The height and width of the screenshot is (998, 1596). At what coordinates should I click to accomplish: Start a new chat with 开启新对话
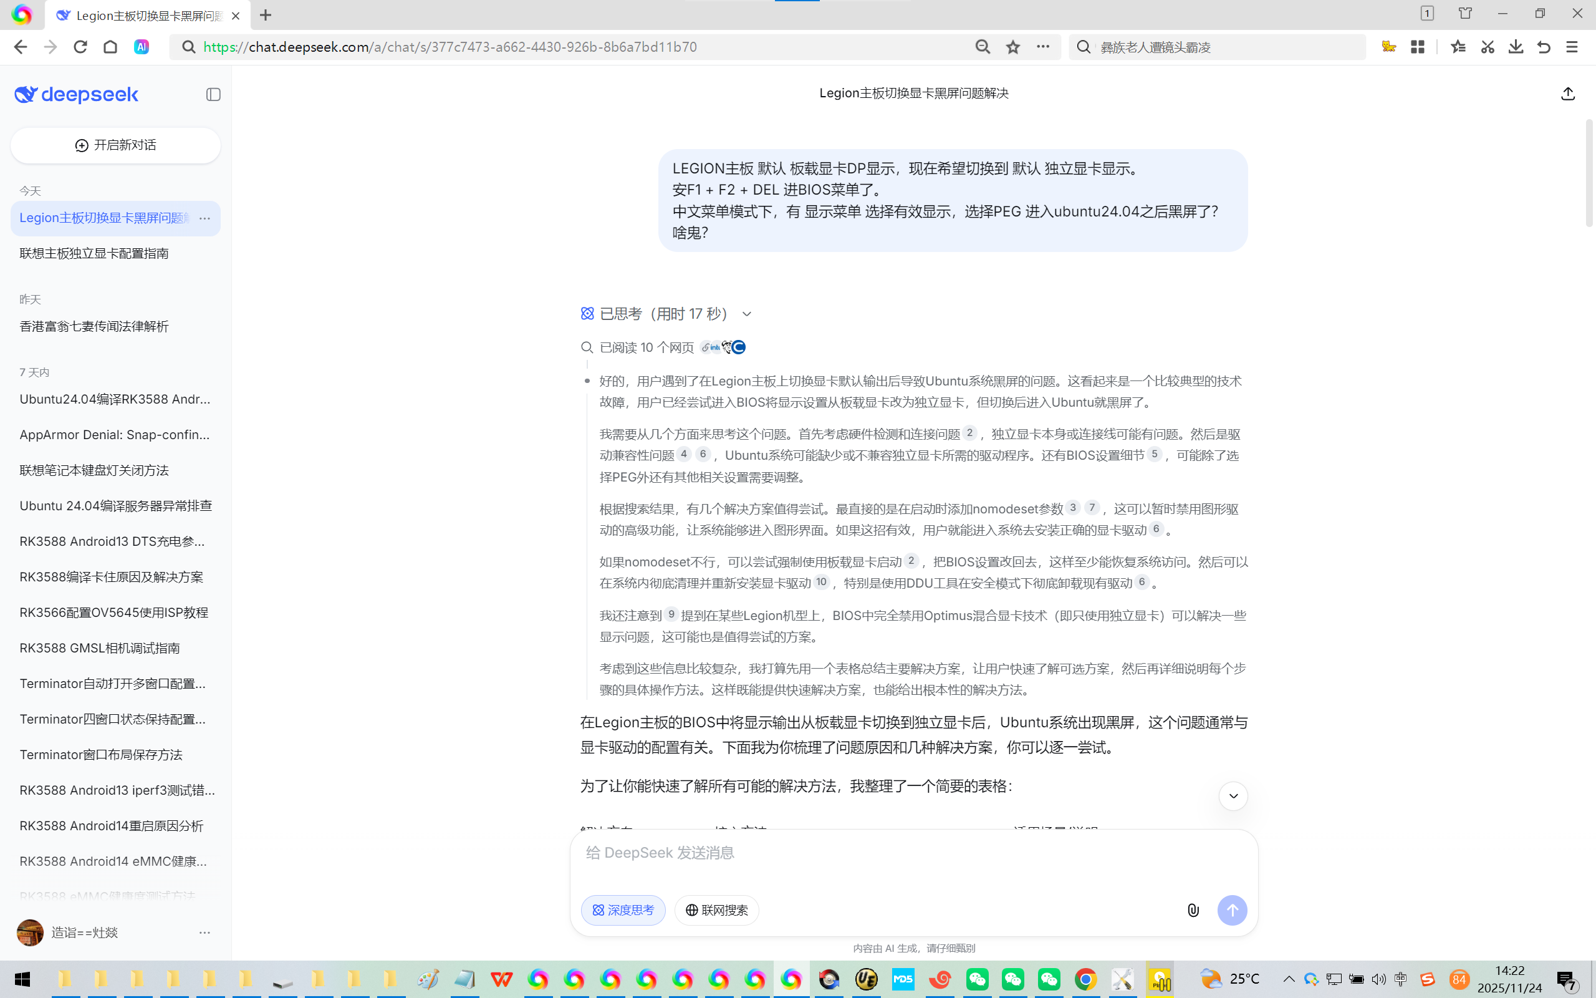tap(115, 145)
